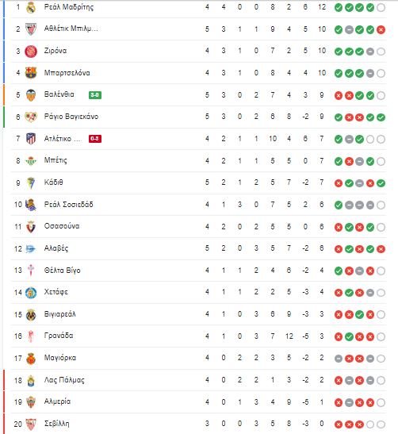Click the Athletic Bilbao club crest
Viewport: 398px width, 434px height.
[31, 29]
